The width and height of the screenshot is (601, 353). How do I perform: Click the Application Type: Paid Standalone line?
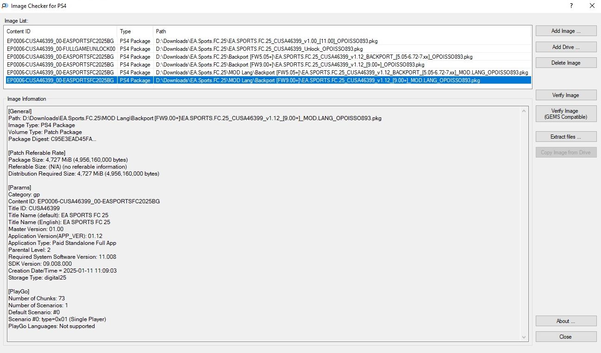point(62,243)
